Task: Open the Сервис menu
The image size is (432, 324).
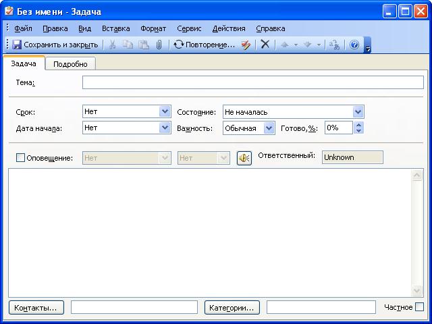Action: click(x=189, y=28)
